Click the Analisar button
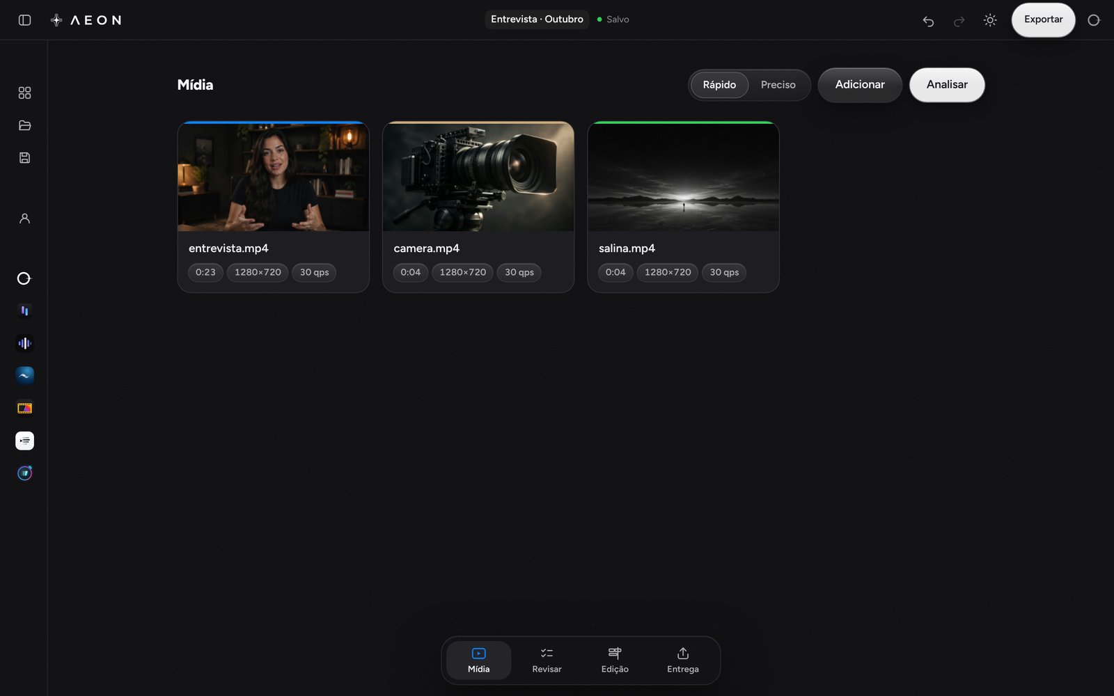The image size is (1114, 696). click(947, 85)
